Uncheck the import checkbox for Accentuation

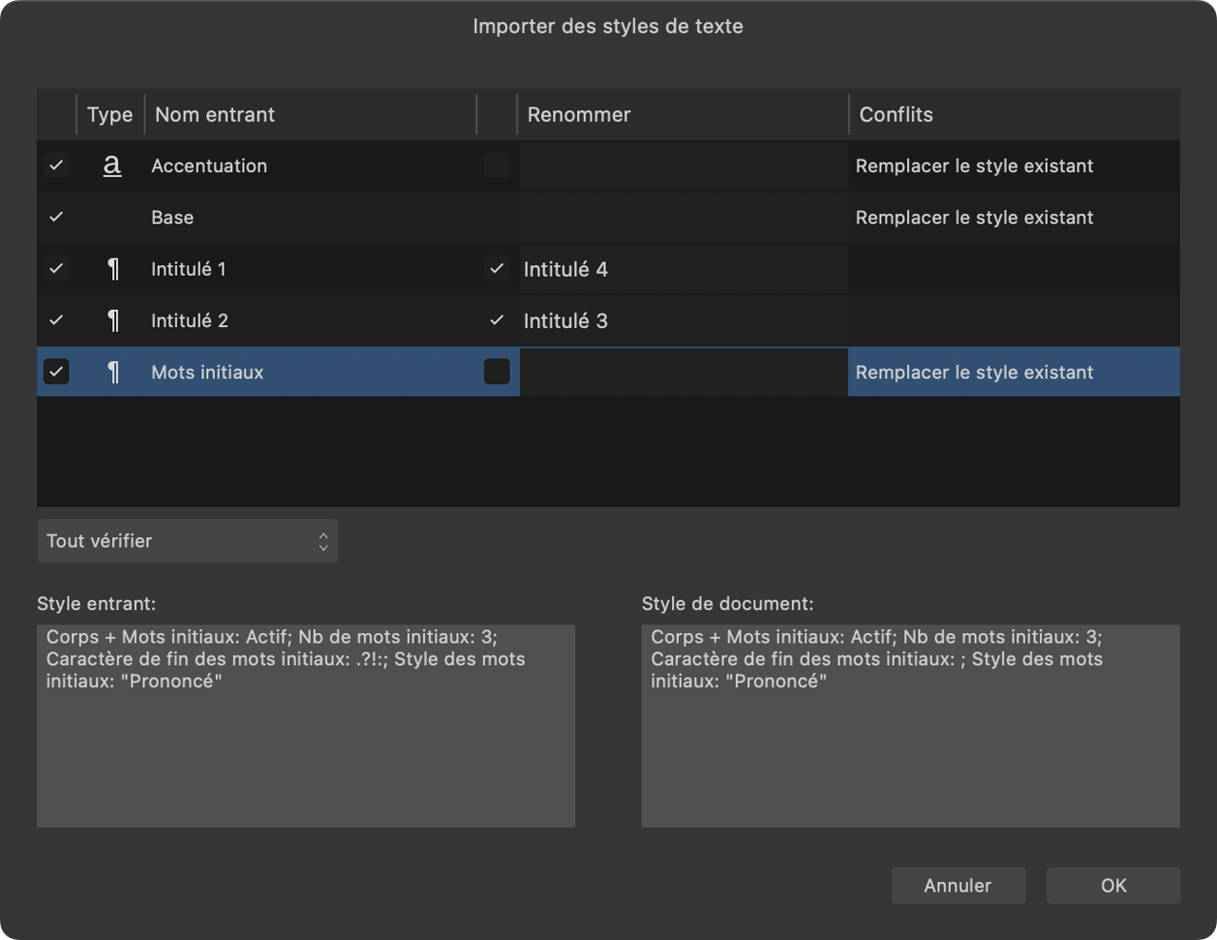pyautogui.click(x=56, y=165)
